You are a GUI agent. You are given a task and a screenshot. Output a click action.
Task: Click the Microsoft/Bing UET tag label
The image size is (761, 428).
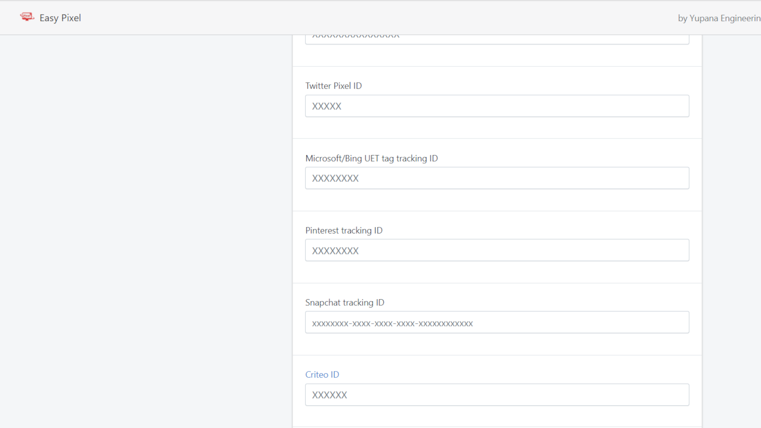[371, 158]
